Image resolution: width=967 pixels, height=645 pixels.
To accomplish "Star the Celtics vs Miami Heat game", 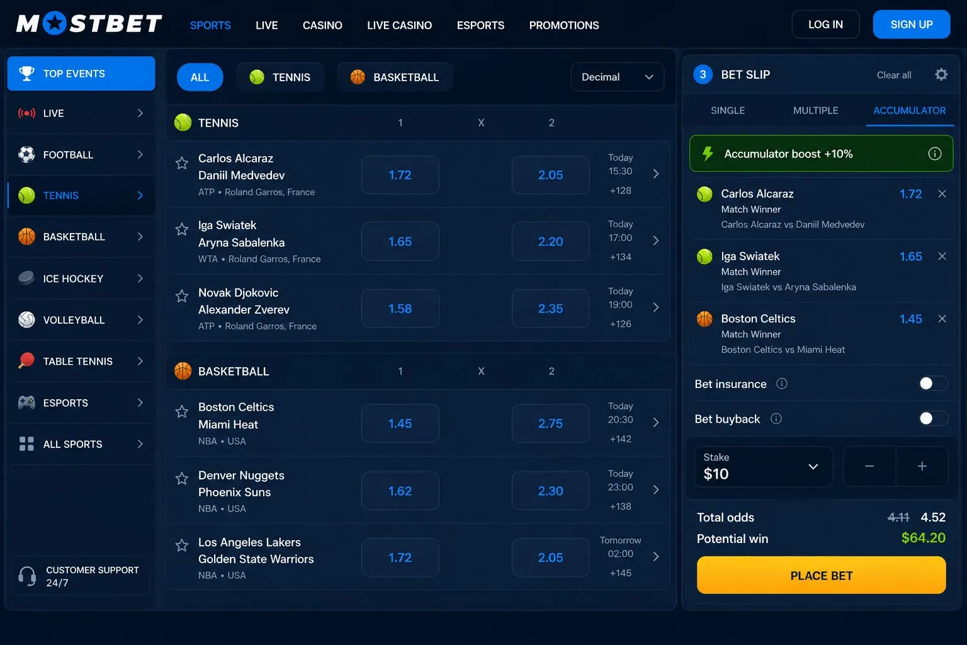I will pyautogui.click(x=182, y=411).
